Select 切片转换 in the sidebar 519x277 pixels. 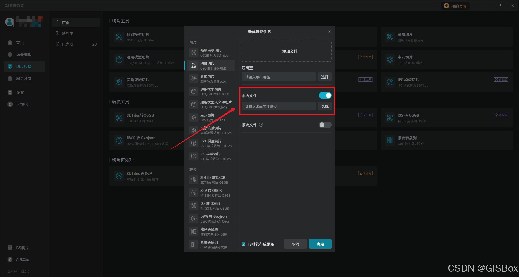click(24, 66)
